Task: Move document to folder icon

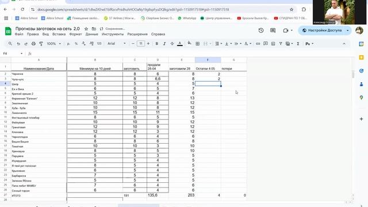Action: click(94, 29)
